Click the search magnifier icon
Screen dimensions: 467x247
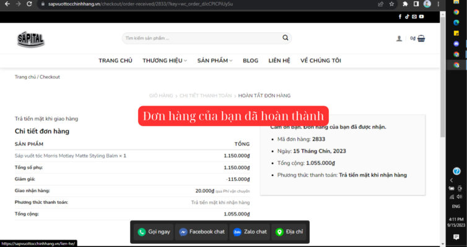[x=285, y=38]
